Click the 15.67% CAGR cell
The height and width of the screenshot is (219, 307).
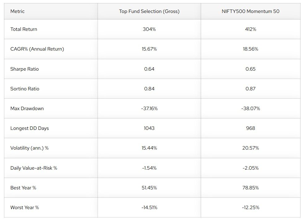click(149, 49)
